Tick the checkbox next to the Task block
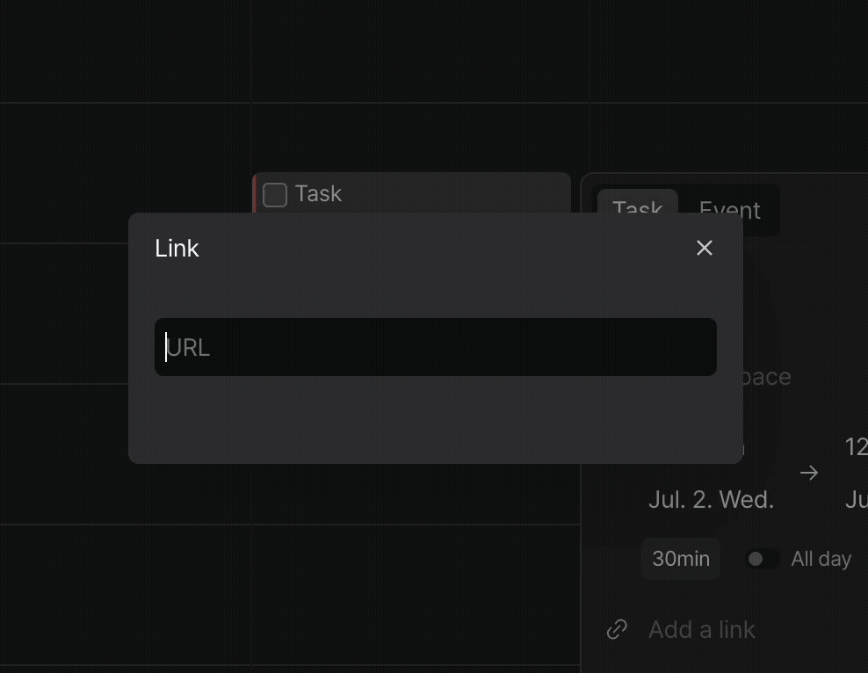The height and width of the screenshot is (673, 868). pyautogui.click(x=275, y=195)
